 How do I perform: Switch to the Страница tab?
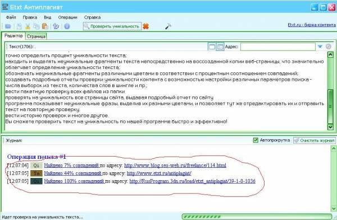pyautogui.click(x=36, y=36)
